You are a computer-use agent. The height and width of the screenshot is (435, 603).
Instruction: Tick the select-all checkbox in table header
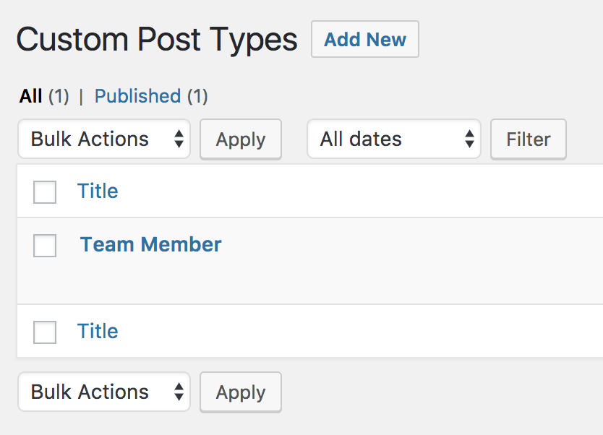[45, 192]
